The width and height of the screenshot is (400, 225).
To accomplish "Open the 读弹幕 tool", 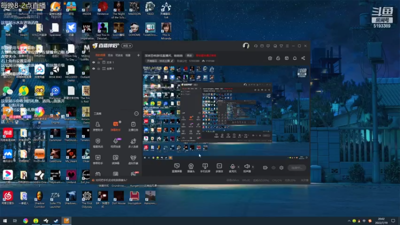I will coord(115,159).
